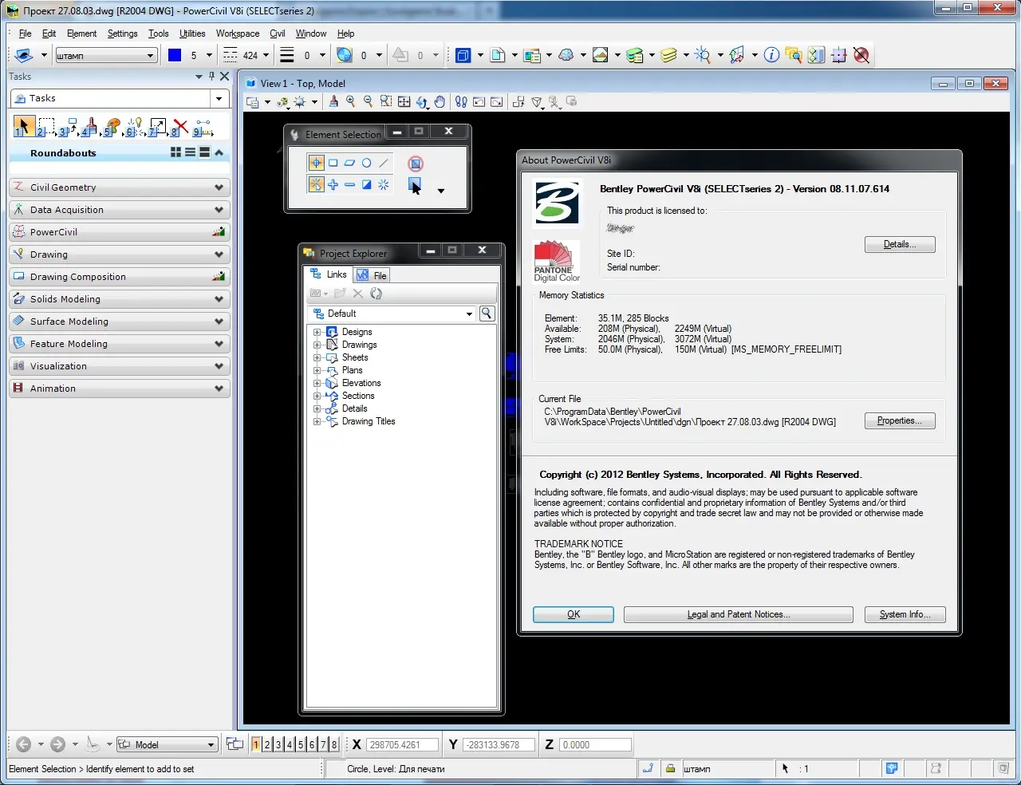Click the Legal and Patent Notices button
Screen dimensions: 1021x785
pos(738,614)
